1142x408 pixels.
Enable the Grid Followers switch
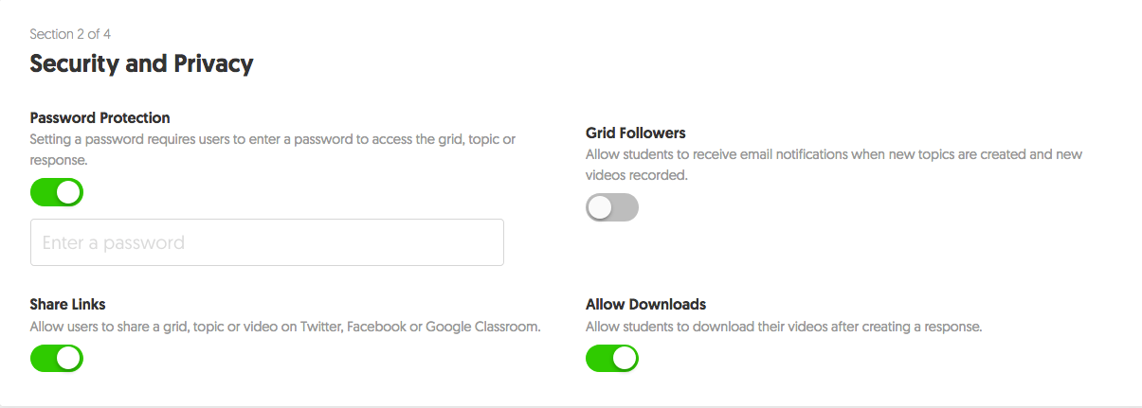click(x=612, y=207)
